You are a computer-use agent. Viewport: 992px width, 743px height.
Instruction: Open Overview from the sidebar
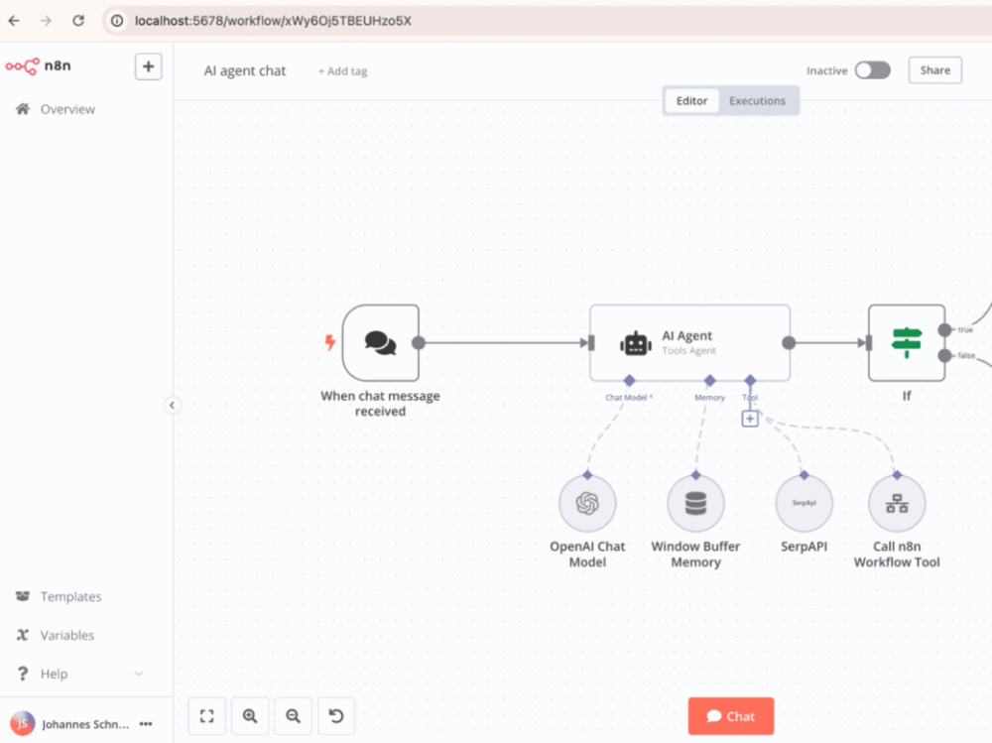[x=67, y=109]
